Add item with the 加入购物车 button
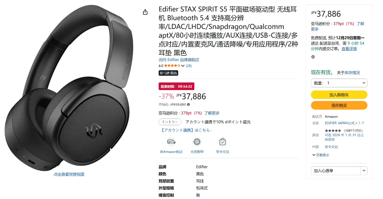Viewport: 383px width, 199px height. [339, 95]
